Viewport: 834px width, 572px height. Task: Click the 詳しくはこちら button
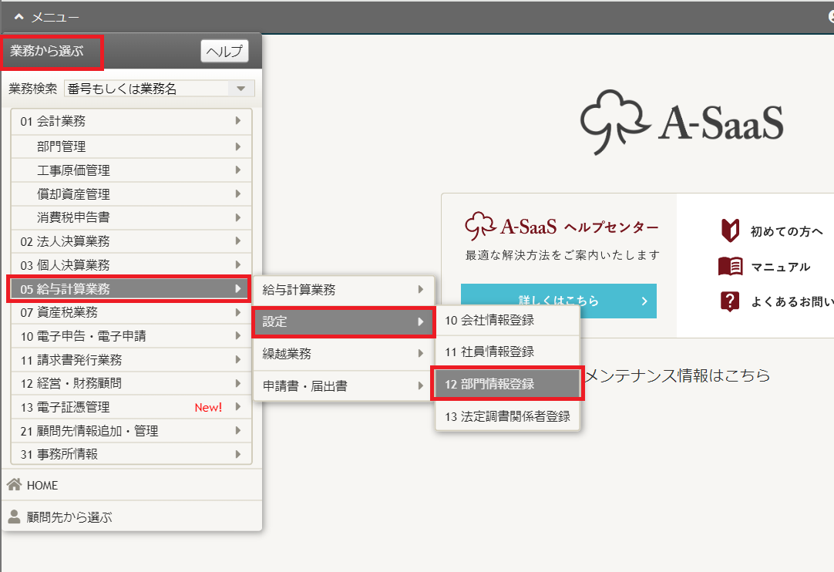pos(559,301)
